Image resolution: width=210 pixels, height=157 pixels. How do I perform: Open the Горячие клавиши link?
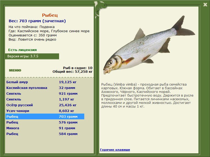(115, 150)
